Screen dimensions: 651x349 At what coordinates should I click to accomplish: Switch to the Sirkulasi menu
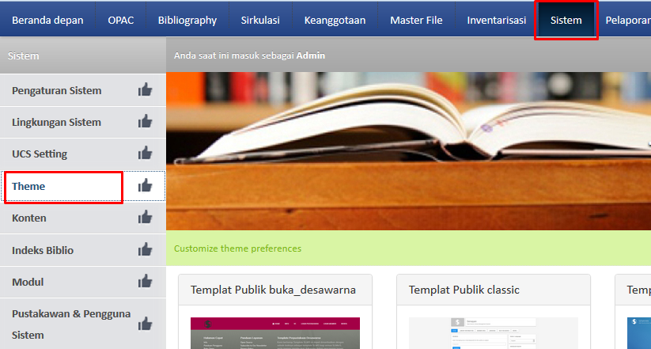260,20
